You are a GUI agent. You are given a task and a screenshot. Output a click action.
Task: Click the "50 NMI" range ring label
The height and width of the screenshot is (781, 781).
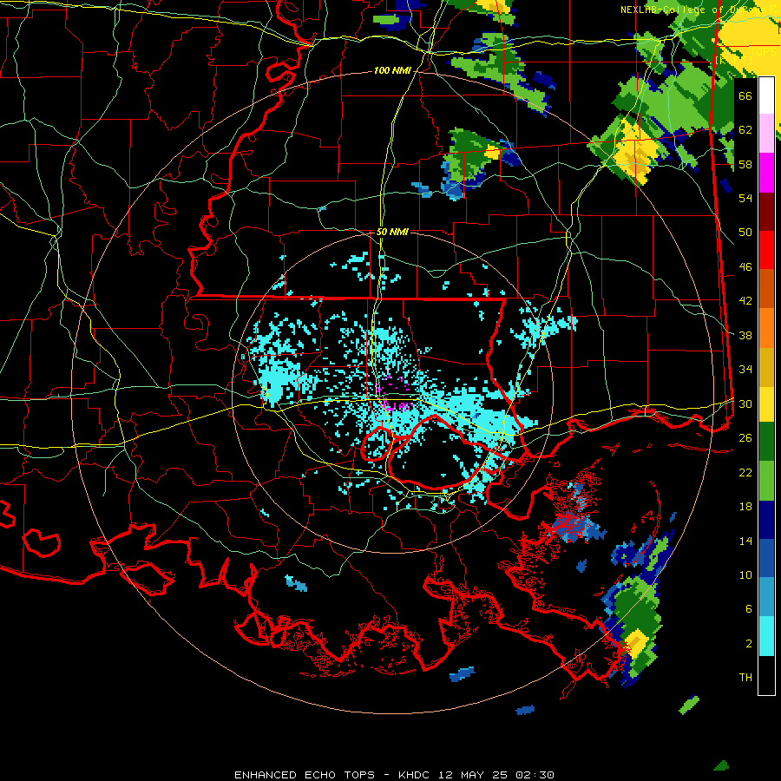(x=392, y=232)
